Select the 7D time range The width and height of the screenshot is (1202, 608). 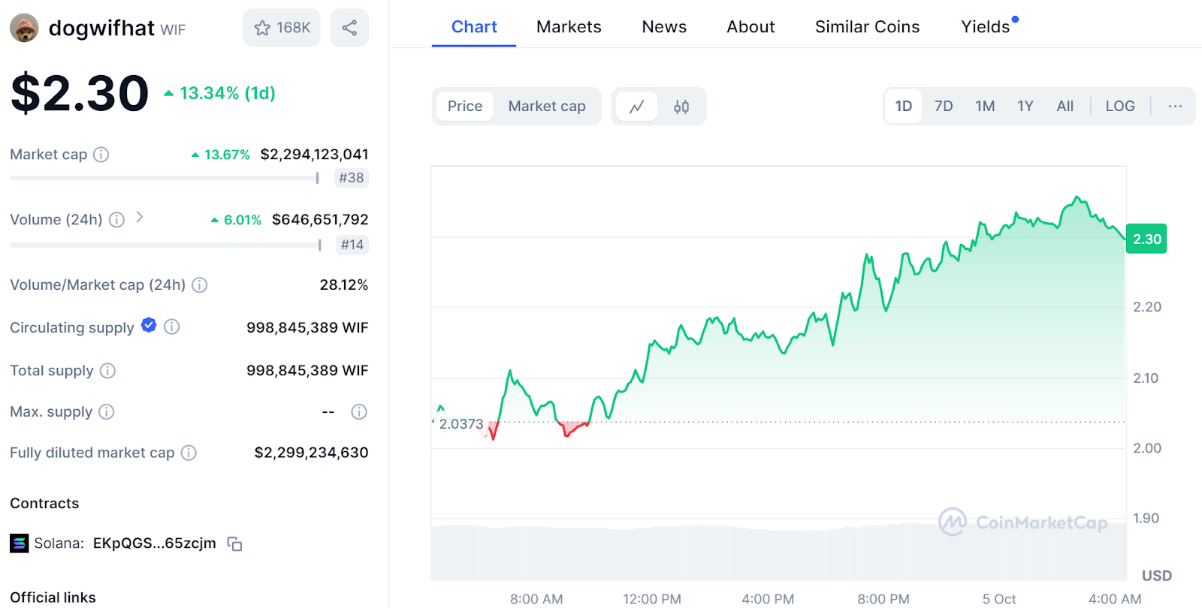click(x=944, y=107)
